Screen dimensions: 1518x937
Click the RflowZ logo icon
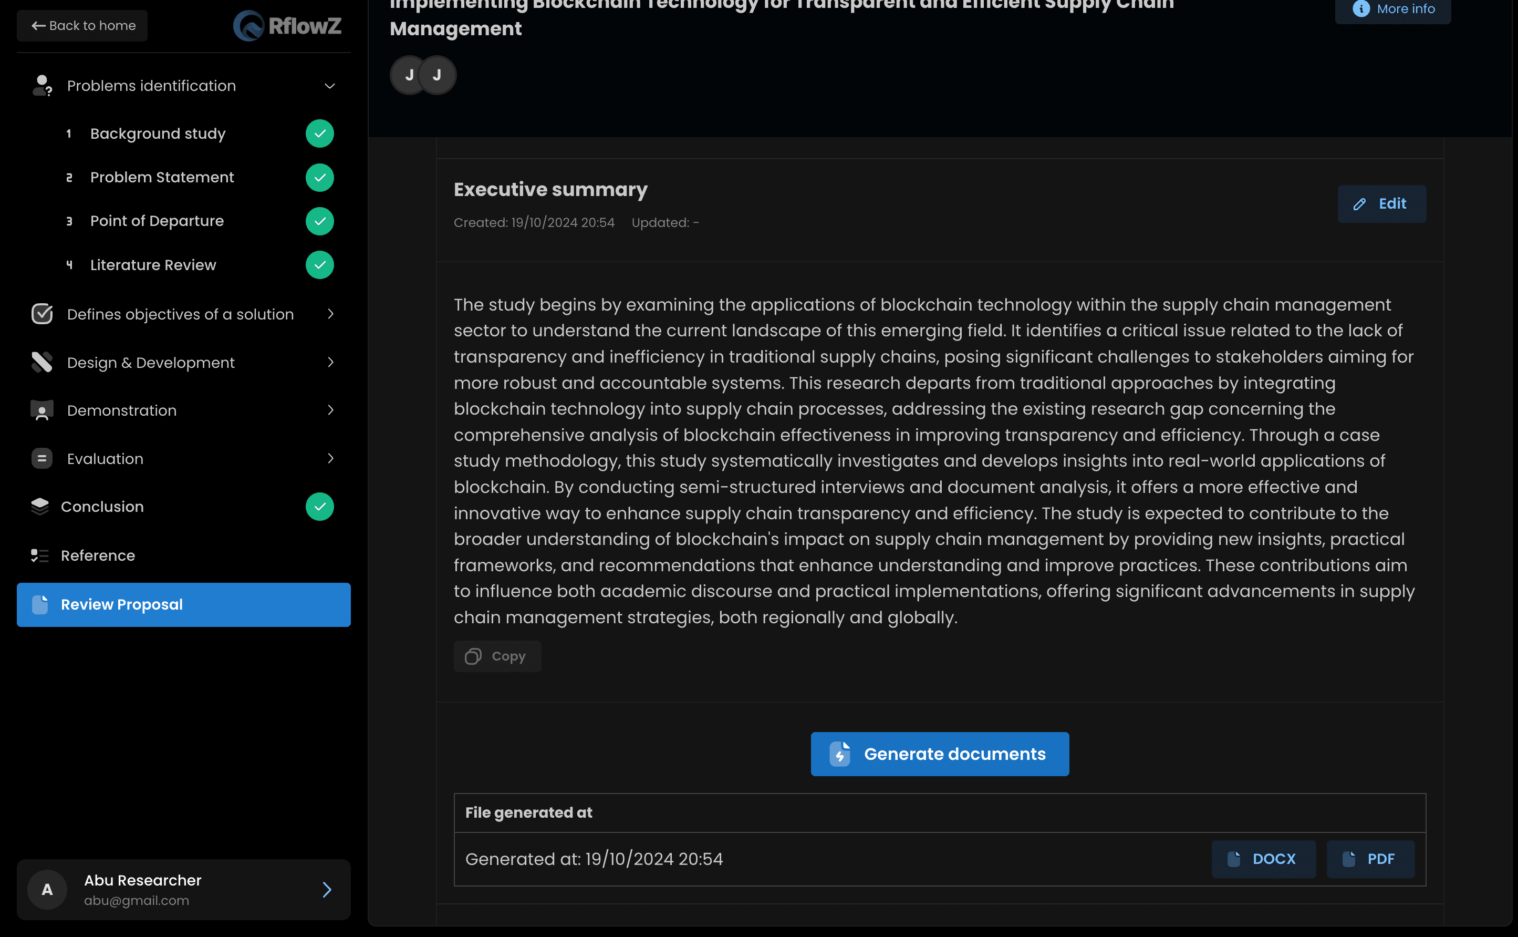pos(248,26)
